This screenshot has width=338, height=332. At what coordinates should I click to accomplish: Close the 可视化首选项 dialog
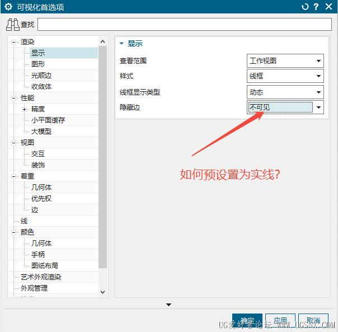[x=328, y=7]
